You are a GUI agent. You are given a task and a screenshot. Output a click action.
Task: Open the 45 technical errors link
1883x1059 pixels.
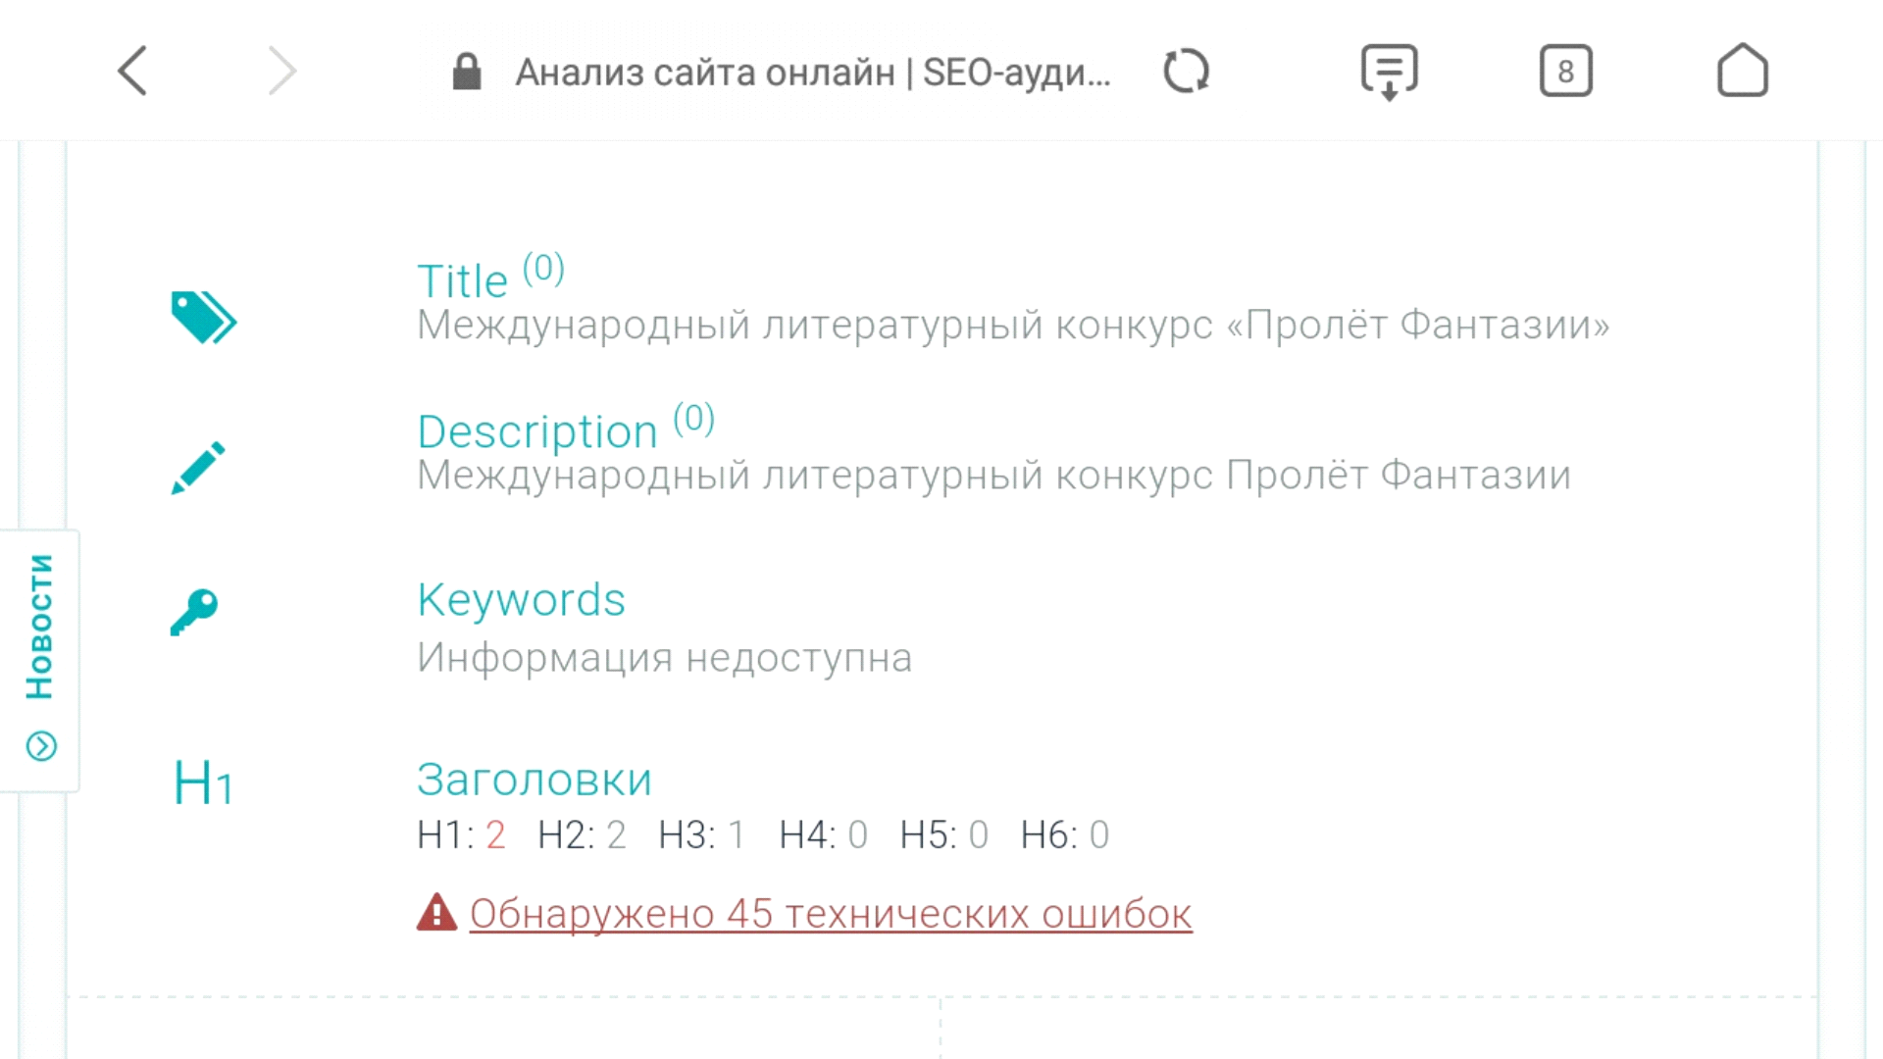pyautogui.click(x=830, y=914)
